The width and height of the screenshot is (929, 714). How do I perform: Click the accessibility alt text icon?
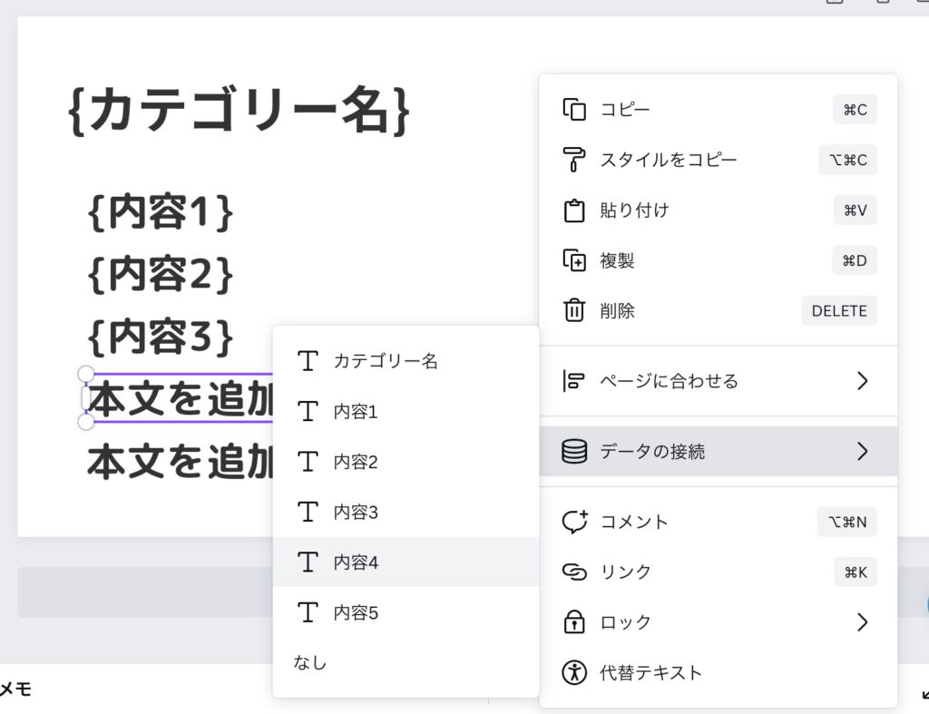(574, 672)
